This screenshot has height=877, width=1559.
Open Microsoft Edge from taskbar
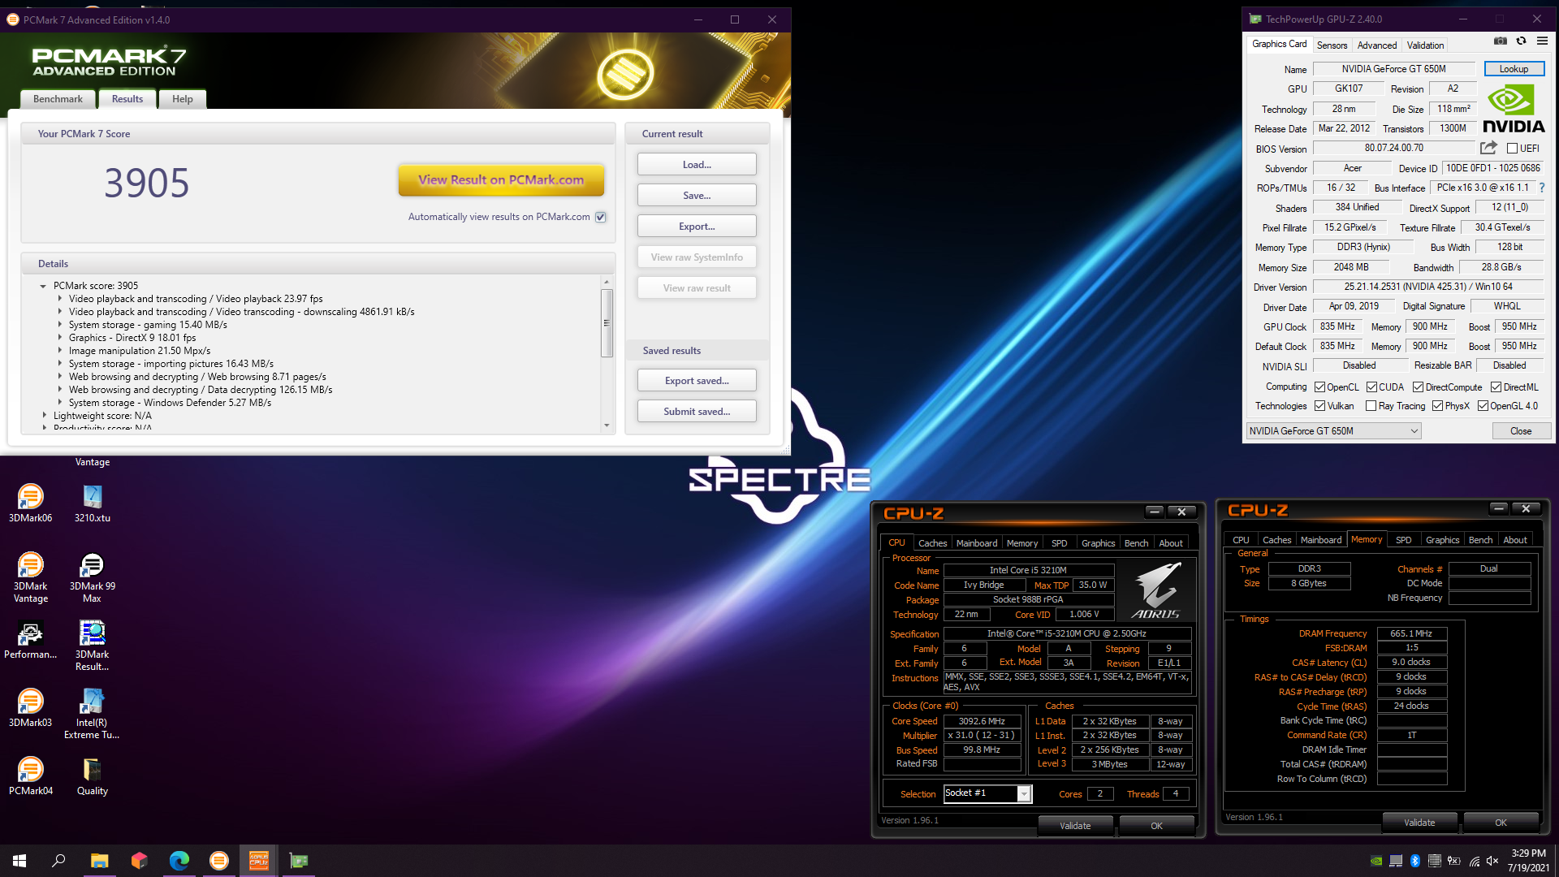(179, 861)
